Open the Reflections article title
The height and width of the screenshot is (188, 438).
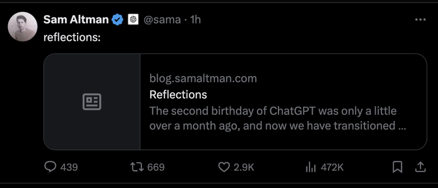pos(178,94)
